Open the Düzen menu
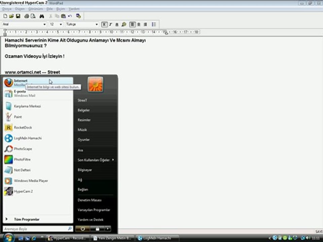 pyautogui.click(x=20, y=9)
